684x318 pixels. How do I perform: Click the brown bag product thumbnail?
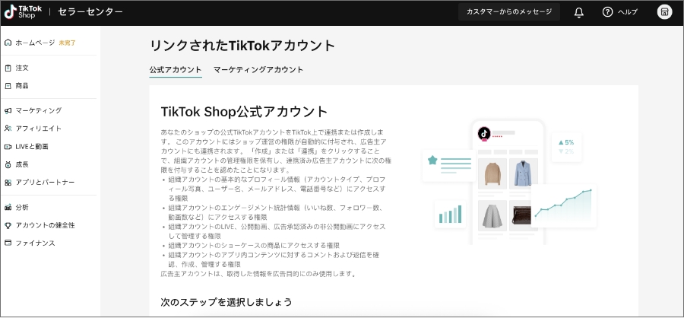(521, 215)
